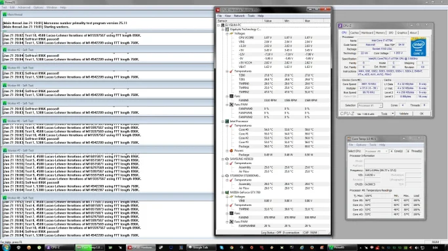Click the ST1000DM hard drive icon
The image size is (448, 251).
(x=227, y=176)
